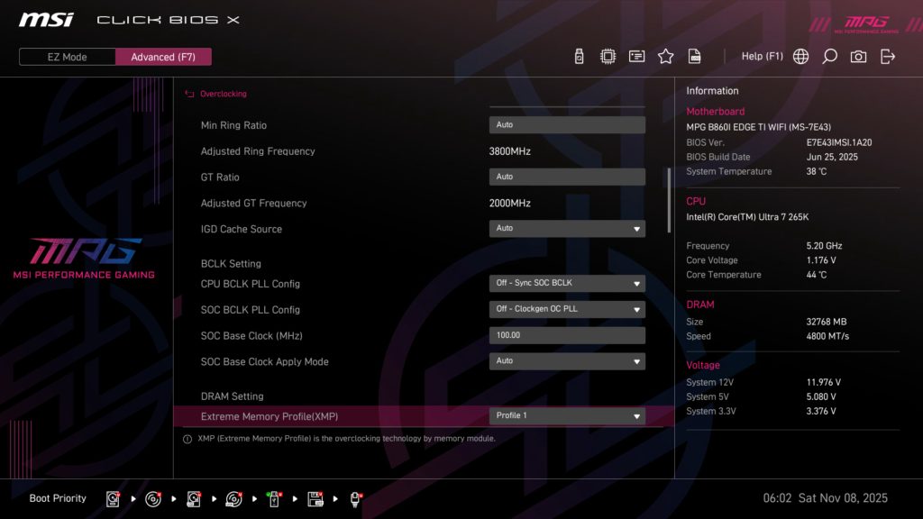
Task: Take a screenshot with the camera icon
Action: click(858, 55)
